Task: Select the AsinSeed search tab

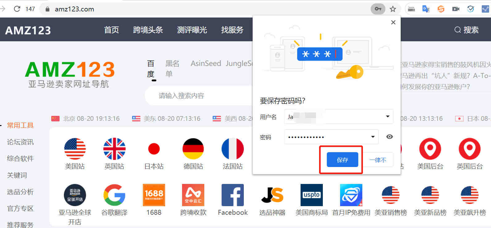Action: coord(206,63)
